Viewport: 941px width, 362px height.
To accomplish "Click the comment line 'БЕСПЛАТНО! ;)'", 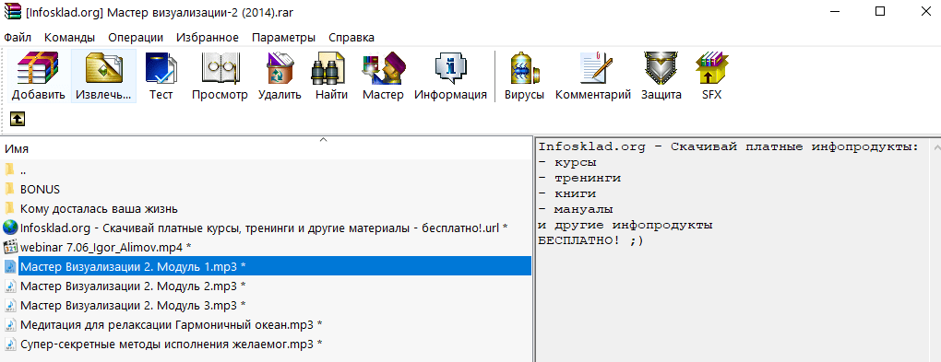I will coord(590,241).
